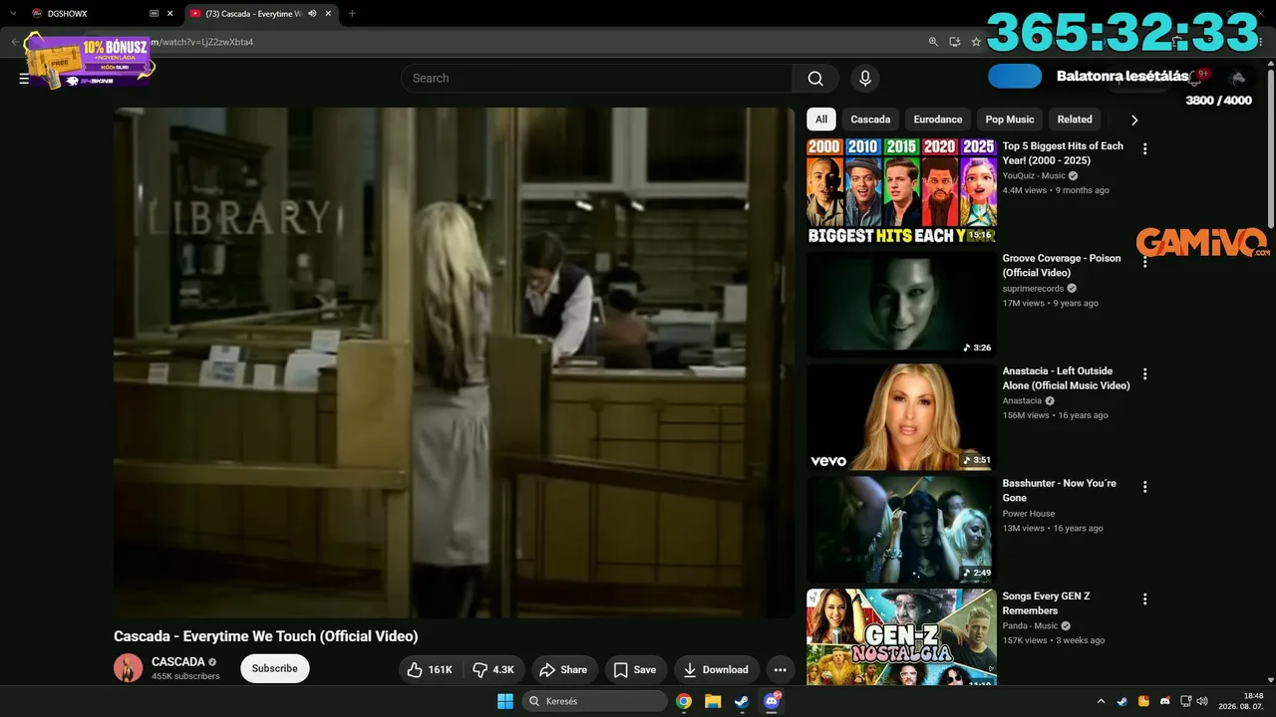Open options menu for Groove Coverage Poison video
1276x717 pixels.
(1145, 262)
